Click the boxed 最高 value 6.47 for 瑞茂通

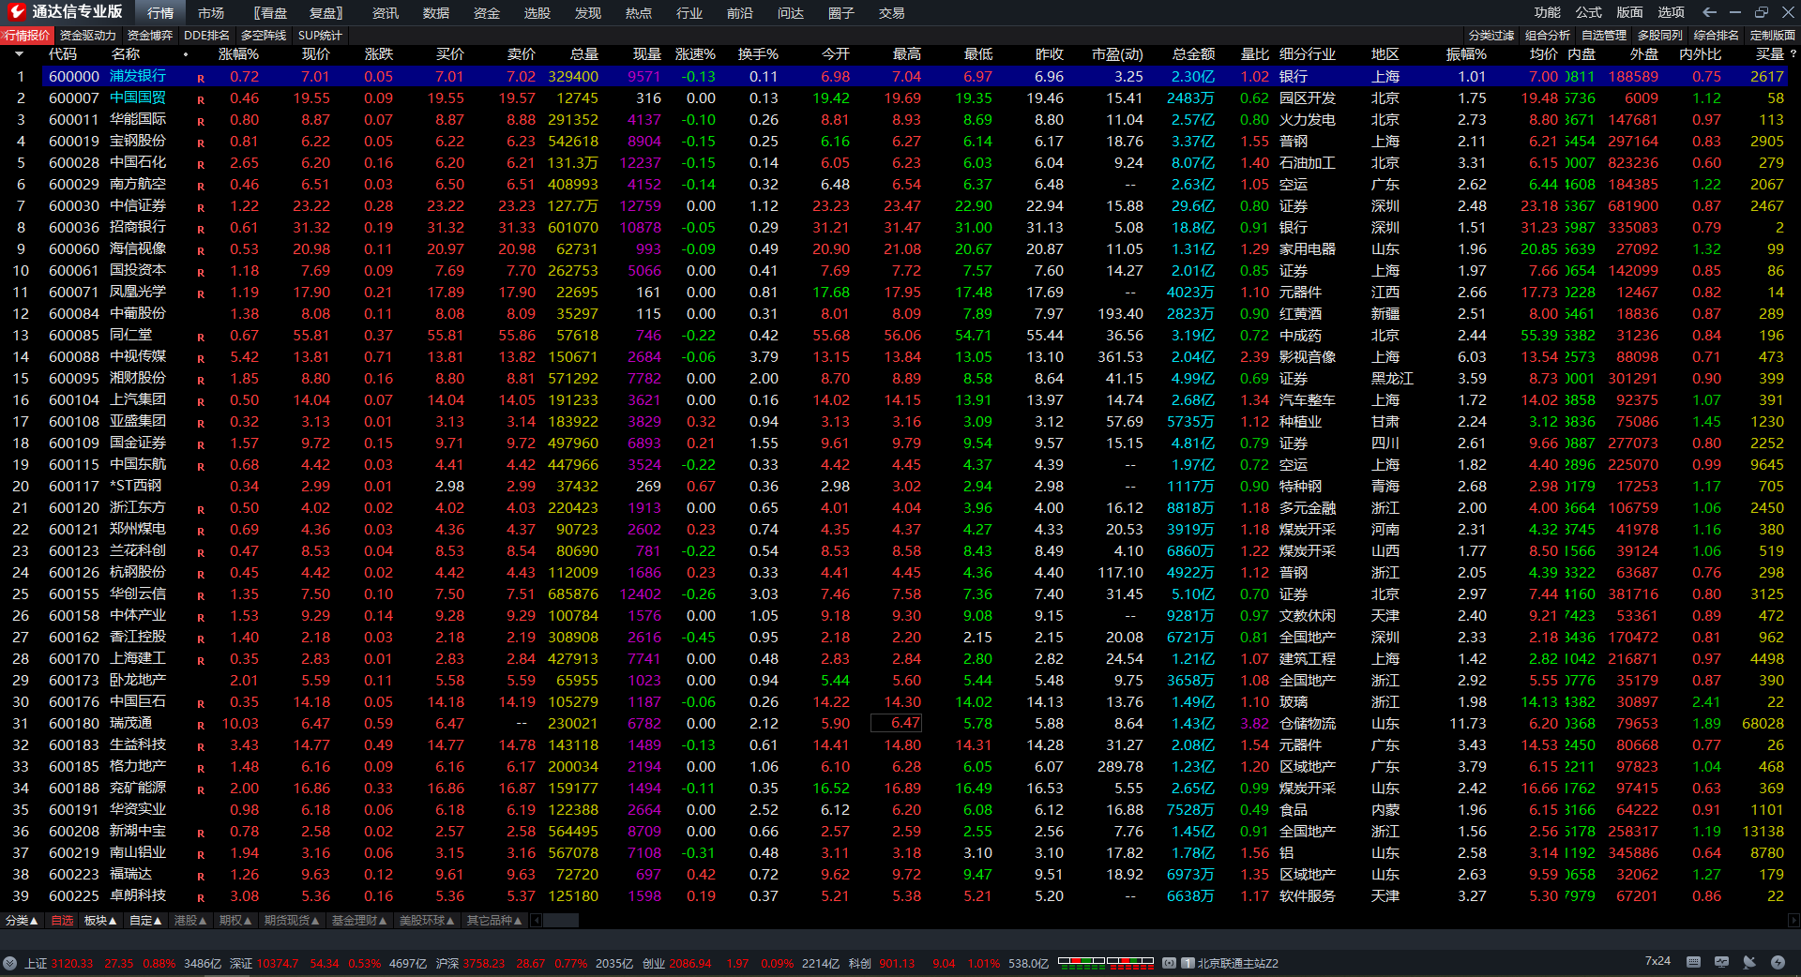(897, 724)
